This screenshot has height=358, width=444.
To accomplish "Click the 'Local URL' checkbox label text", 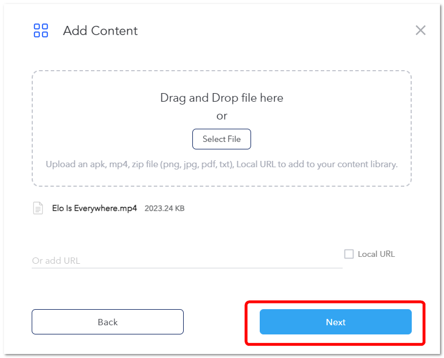I will [x=376, y=254].
